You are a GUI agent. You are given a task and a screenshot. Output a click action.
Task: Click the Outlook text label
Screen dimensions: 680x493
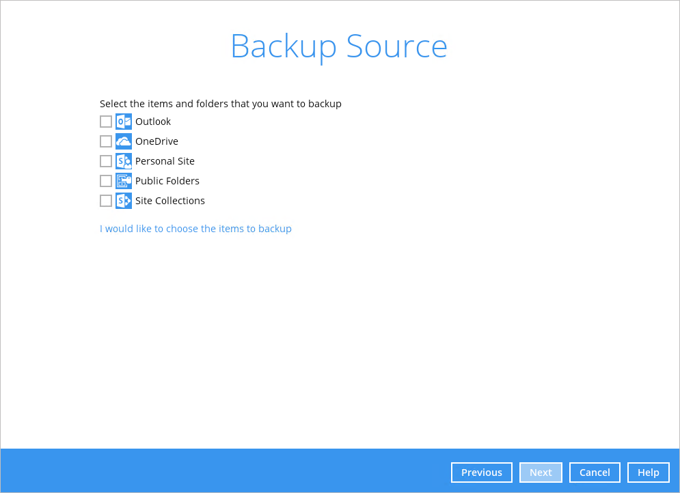(x=153, y=122)
